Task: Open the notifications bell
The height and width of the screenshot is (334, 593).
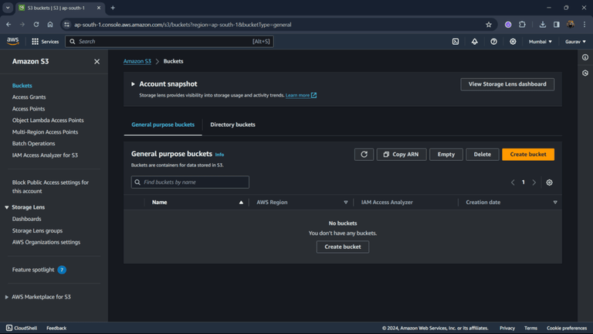Action: (475, 42)
